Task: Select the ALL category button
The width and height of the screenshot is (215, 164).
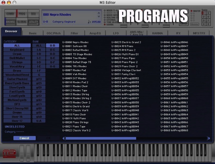Action: coord(17,45)
